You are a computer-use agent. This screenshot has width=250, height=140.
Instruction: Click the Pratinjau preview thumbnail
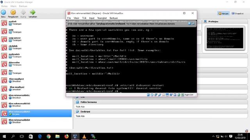click(225, 38)
